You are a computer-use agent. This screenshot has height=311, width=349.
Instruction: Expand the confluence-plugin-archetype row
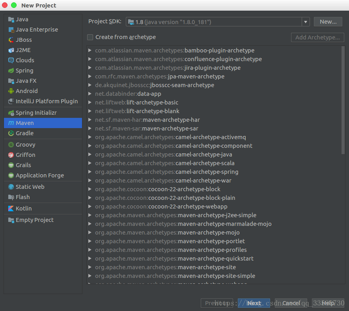point(90,59)
